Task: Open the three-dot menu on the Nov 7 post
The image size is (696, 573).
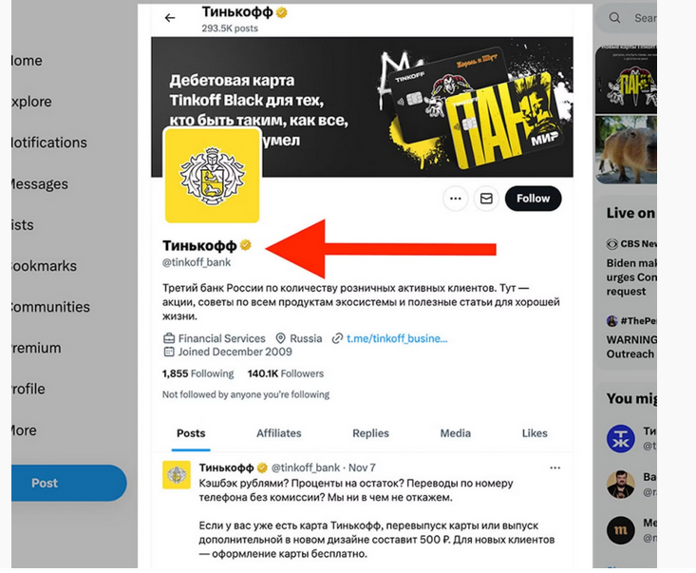Action: point(555,468)
